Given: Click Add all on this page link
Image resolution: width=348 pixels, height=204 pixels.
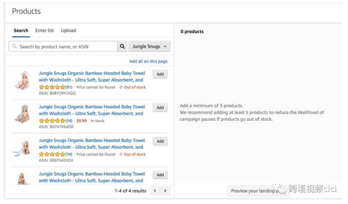Looking at the screenshot, I should [x=148, y=61].
